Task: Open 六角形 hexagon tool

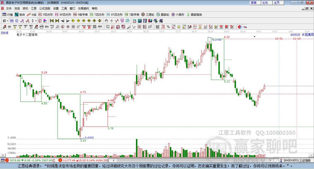Action: [178, 15]
